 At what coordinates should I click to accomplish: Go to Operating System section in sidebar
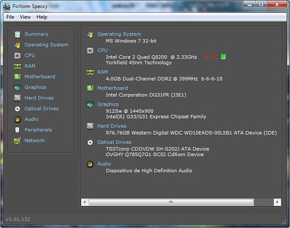pos(46,45)
